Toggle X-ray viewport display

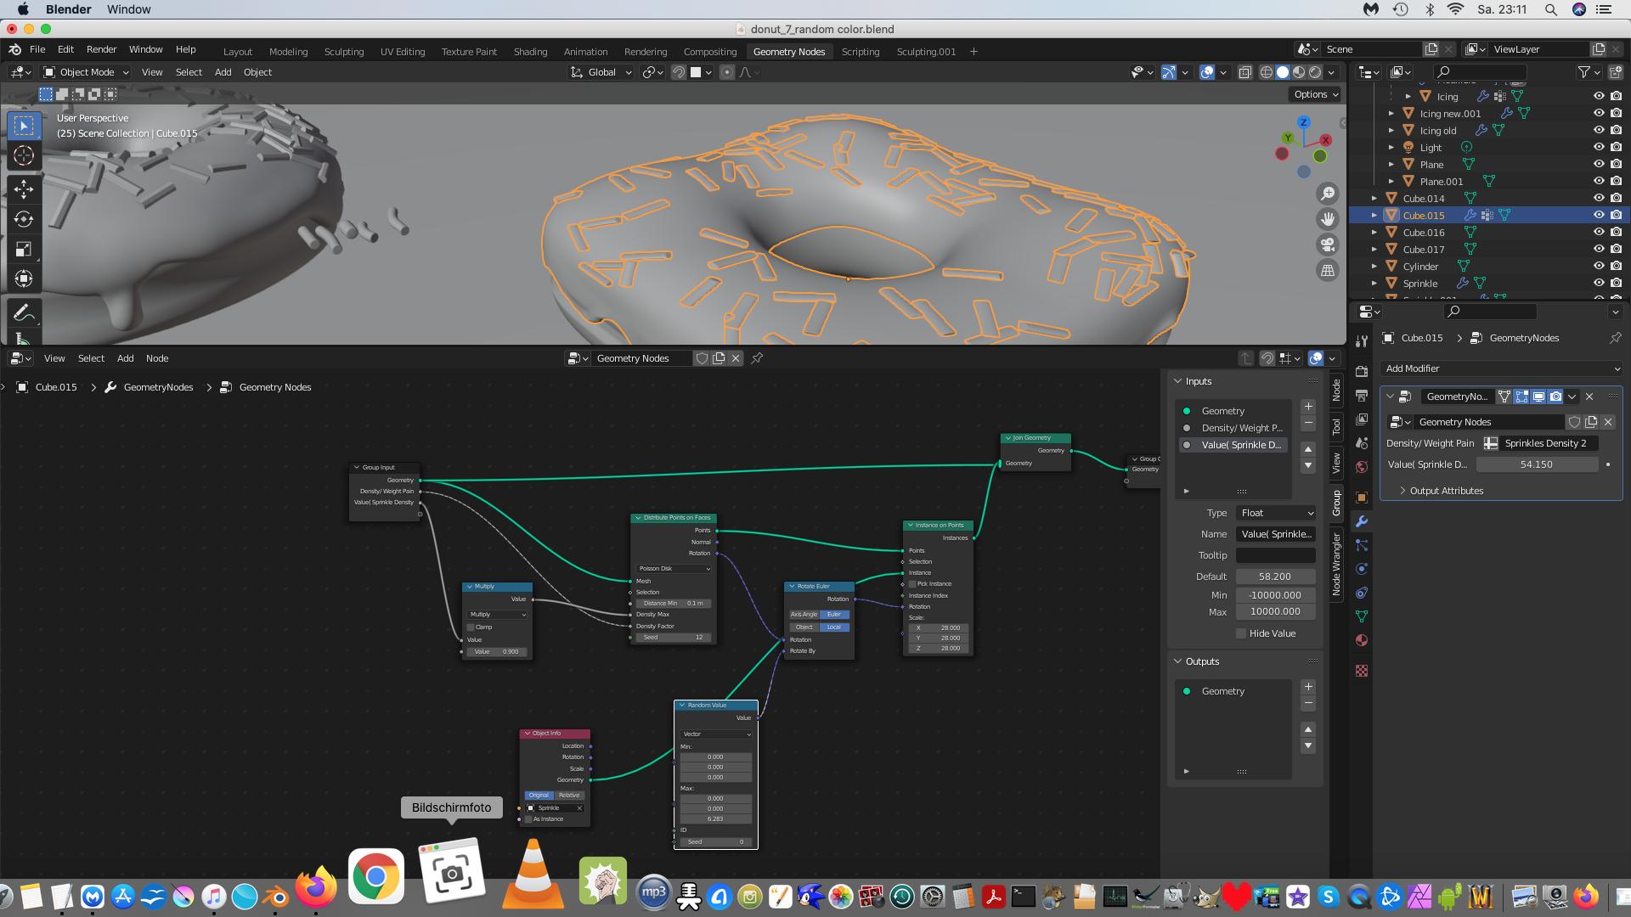point(1245,72)
